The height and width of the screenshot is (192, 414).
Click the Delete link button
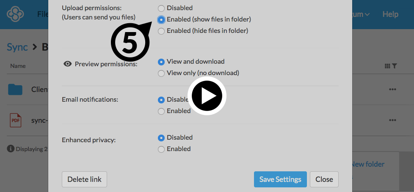pos(84,179)
